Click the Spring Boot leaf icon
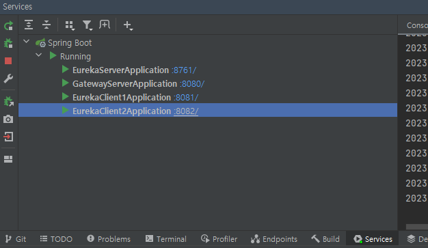 pos(40,43)
